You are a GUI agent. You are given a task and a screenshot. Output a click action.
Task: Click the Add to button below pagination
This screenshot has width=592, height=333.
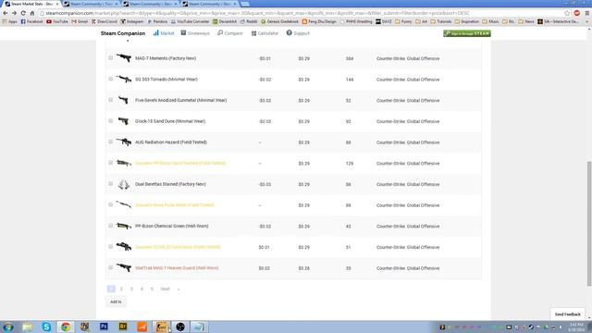[x=116, y=302]
